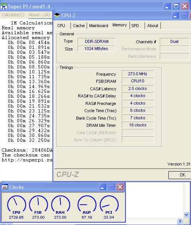This screenshot has width=191, height=225.
Task: Click the Frequency 273.0 MHz field
Action: tap(138, 74)
